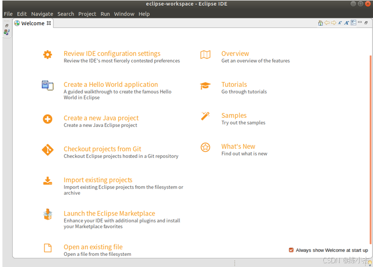Open the Samples link
Screen dimensions: 373x267
234,115
